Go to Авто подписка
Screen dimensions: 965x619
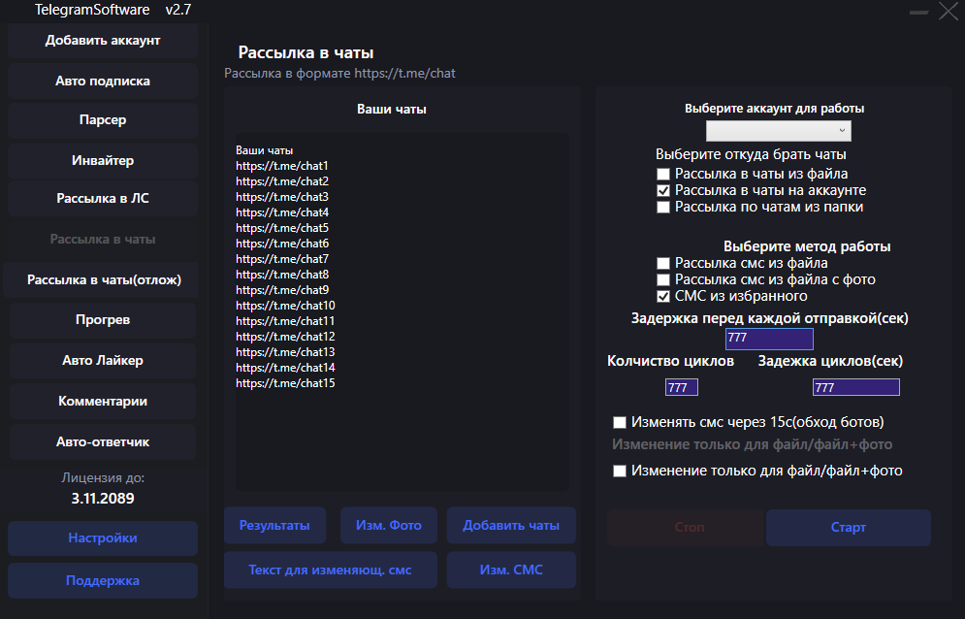103,81
